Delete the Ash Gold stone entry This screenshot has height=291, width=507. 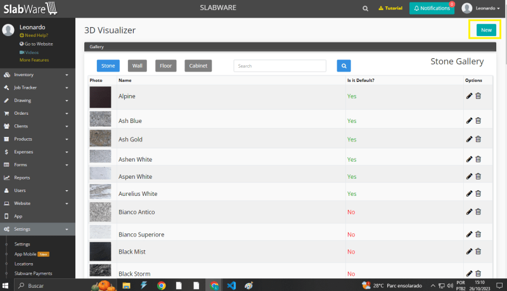point(478,139)
